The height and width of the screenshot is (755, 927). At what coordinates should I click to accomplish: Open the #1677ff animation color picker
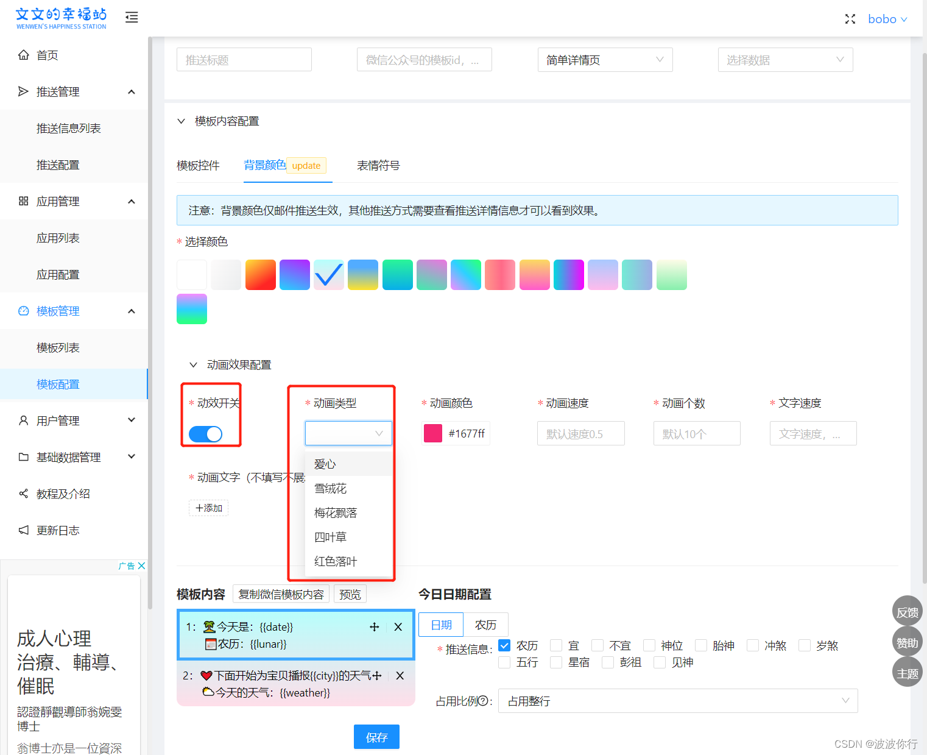tap(456, 433)
